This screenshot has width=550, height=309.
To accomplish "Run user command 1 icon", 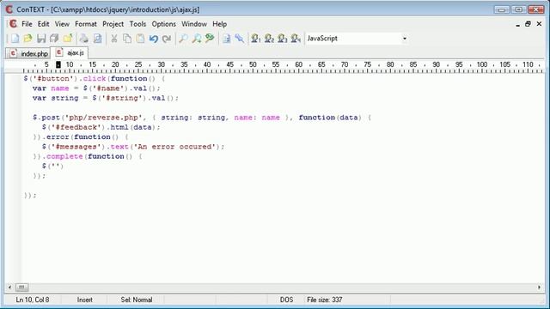I will [x=256, y=39].
